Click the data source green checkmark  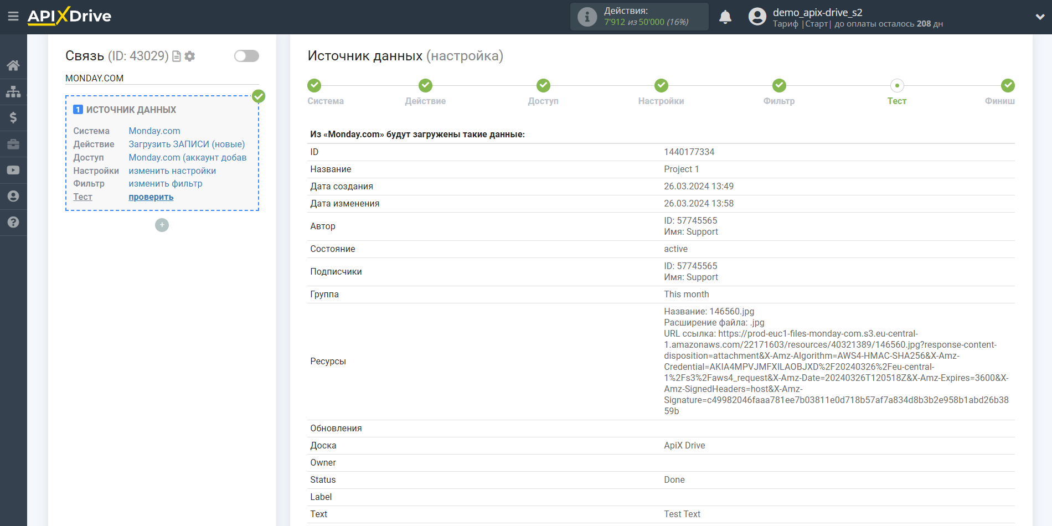click(x=259, y=96)
